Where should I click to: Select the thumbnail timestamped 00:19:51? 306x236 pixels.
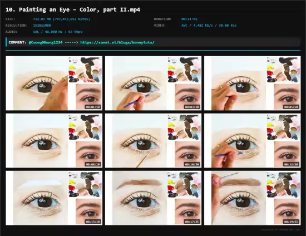pyautogui.click(x=253, y=198)
